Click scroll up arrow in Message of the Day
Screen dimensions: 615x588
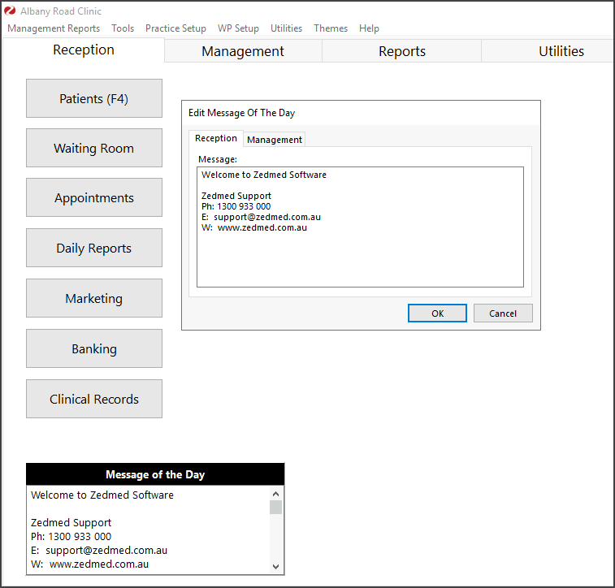[x=275, y=494]
